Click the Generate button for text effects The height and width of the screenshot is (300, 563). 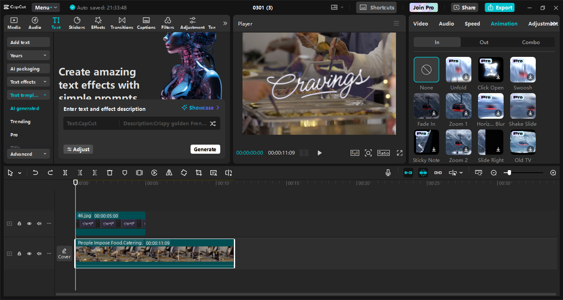(205, 149)
